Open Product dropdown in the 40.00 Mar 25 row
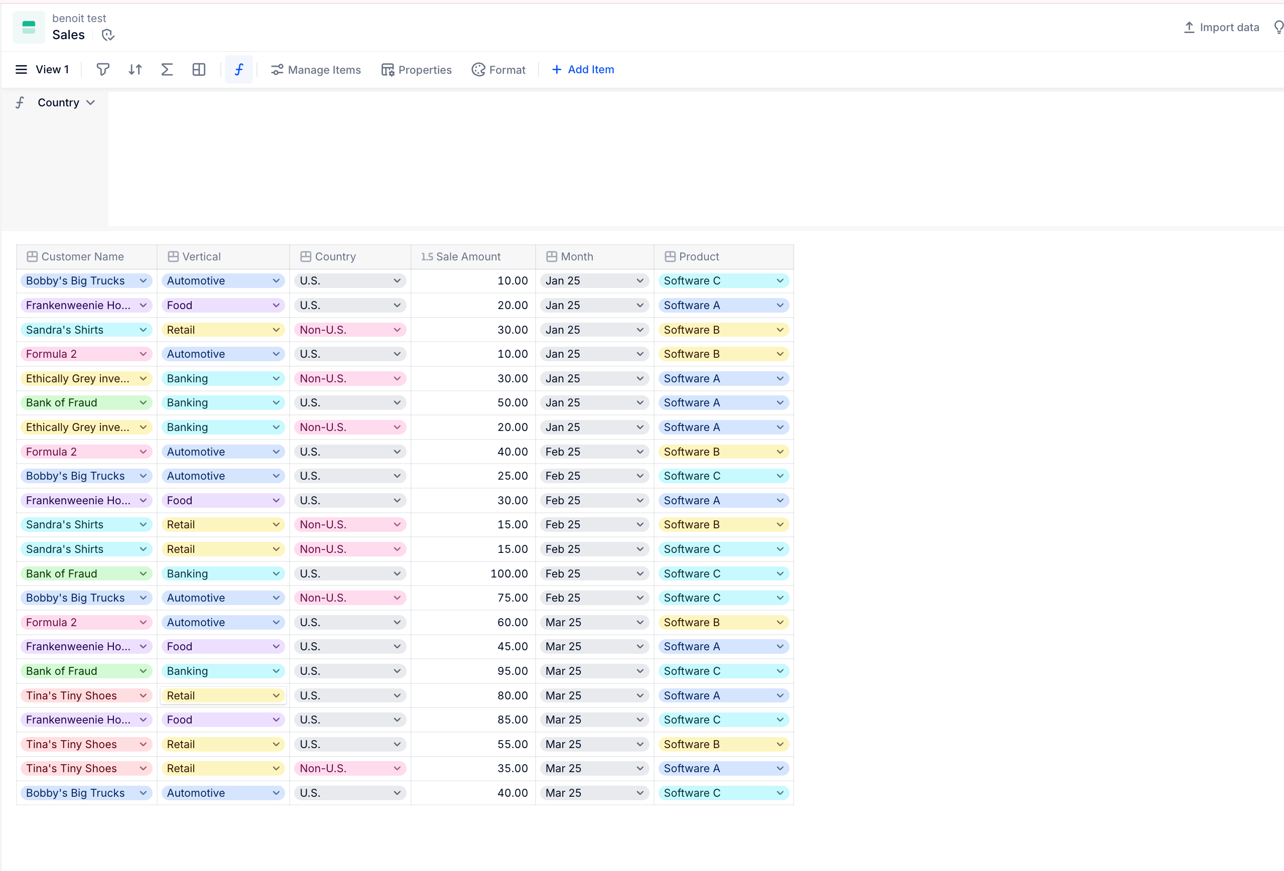 point(724,793)
